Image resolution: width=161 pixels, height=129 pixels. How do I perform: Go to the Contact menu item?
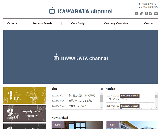(x=149, y=24)
